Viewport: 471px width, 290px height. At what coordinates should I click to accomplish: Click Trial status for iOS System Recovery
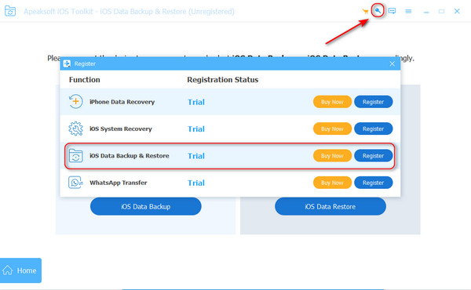[196, 129]
